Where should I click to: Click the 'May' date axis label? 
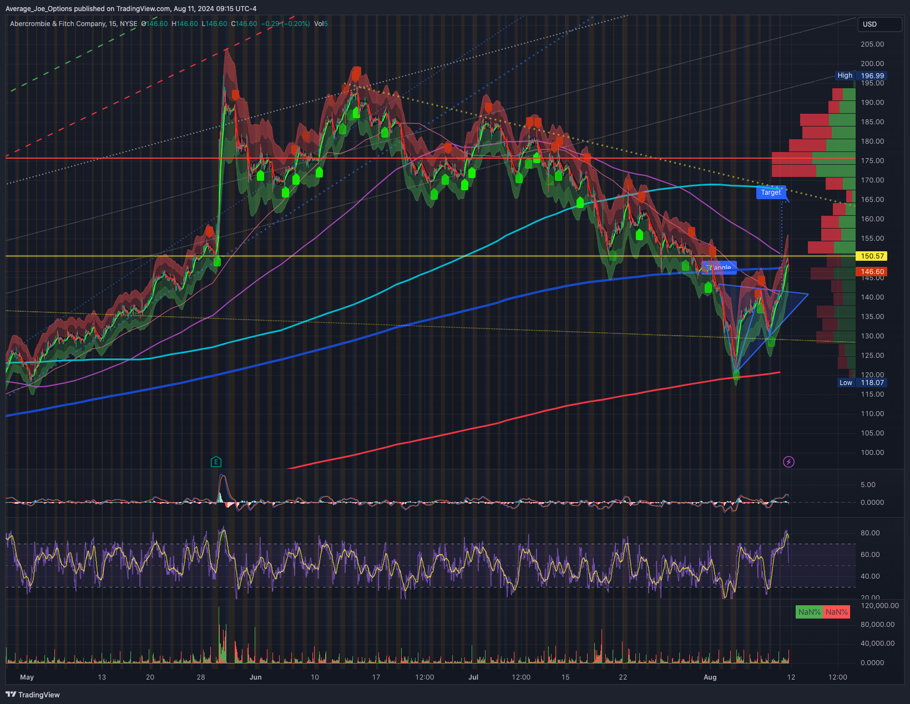coord(27,677)
